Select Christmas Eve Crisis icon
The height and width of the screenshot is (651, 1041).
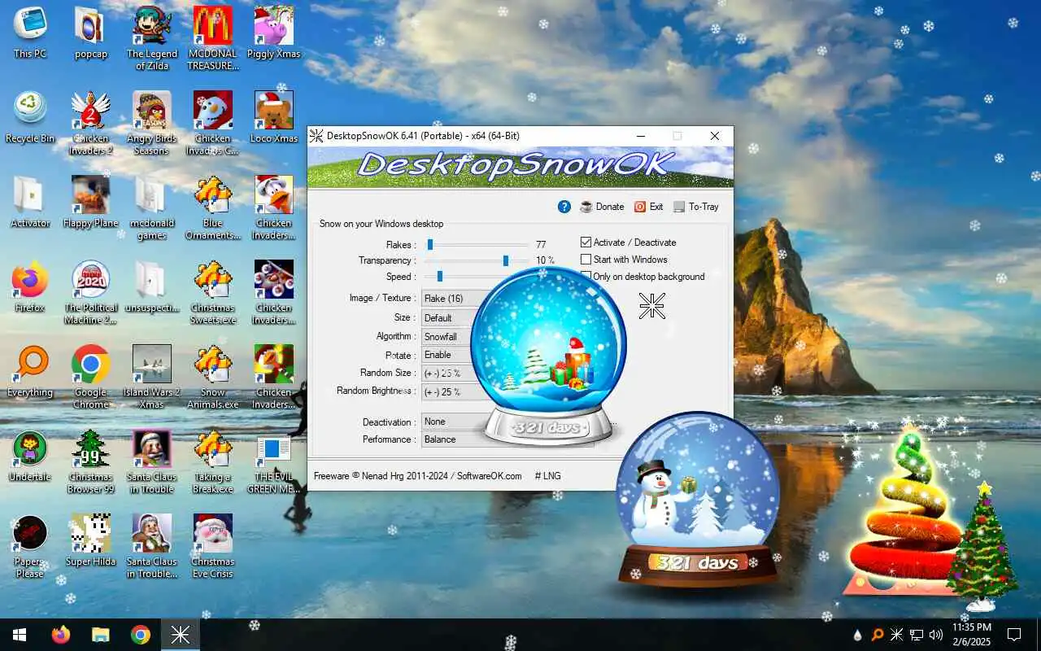pyautogui.click(x=213, y=547)
